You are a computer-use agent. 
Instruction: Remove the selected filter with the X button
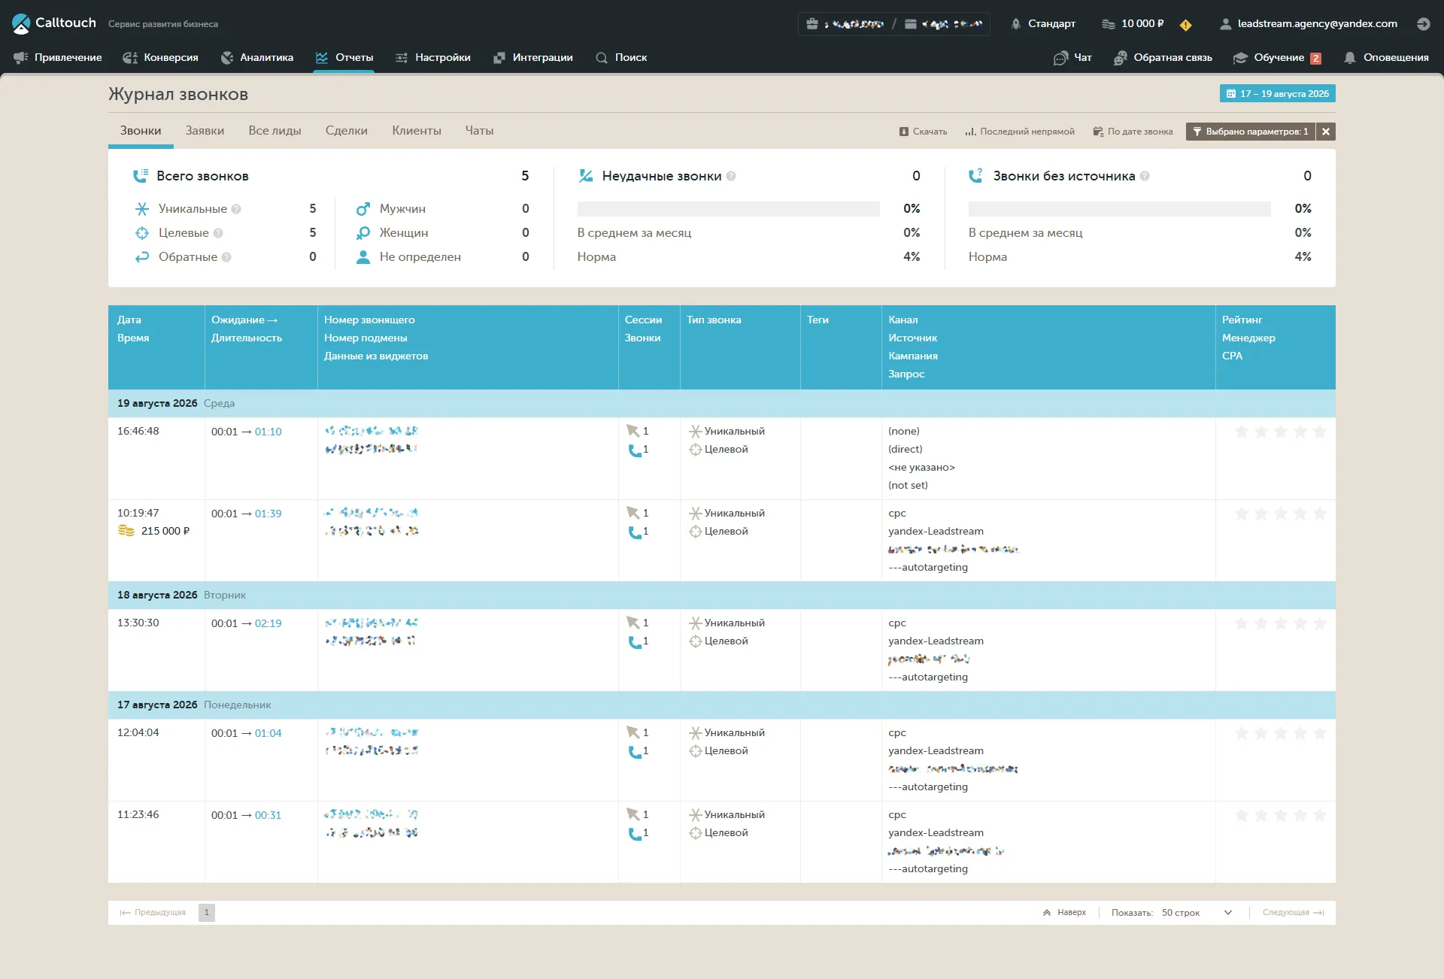click(1326, 132)
